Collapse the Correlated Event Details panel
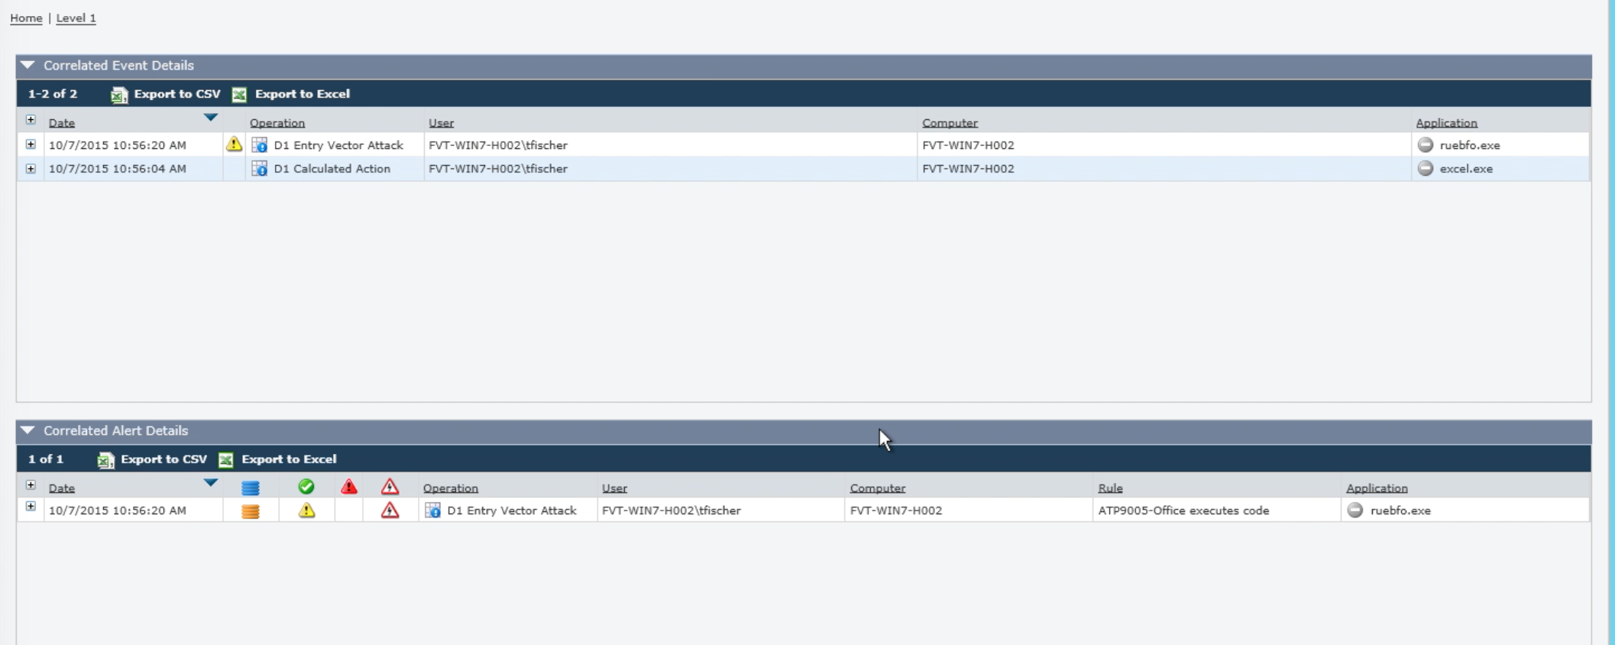 (x=28, y=66)
